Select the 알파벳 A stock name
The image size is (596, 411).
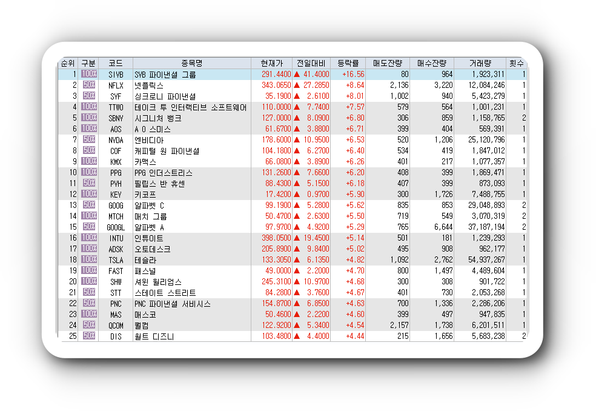pyautogui.click(x=149, y=227)
